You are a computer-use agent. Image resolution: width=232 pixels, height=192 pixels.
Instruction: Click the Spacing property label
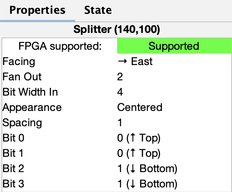click(x=22, y=123)
